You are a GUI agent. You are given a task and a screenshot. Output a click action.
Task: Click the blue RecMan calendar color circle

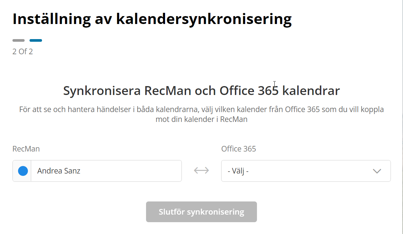(23, 171)
